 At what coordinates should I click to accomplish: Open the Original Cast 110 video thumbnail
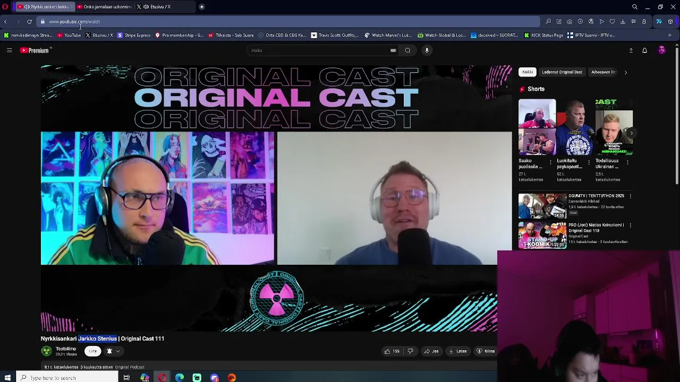pos(542,236)
